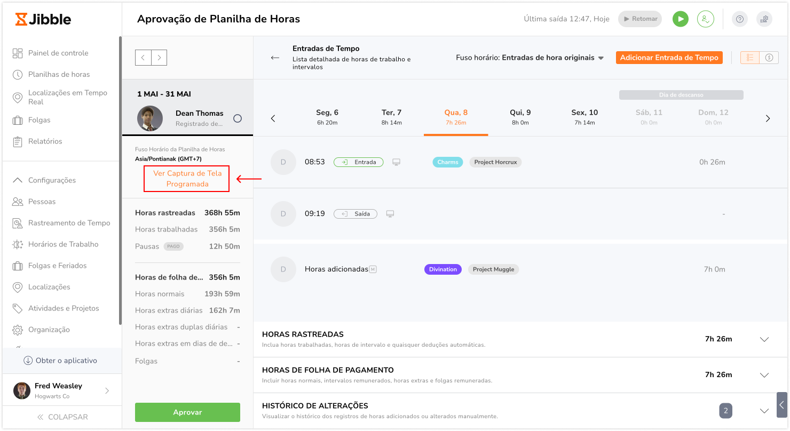Click the Aprovar button
This screenshot has height=431, width=790.
pyautogui.click(x=187, y=412)
